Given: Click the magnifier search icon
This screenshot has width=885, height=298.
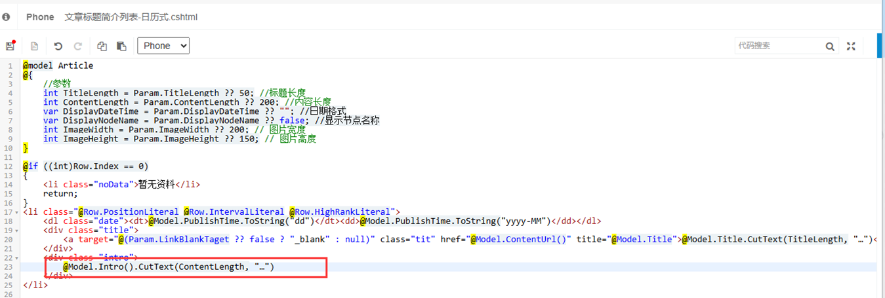Looking at the screenshot, I should click(x=830, y=46).
